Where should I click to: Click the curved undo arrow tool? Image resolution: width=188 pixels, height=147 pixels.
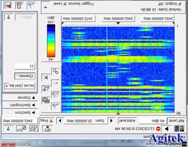coord(56,83)
